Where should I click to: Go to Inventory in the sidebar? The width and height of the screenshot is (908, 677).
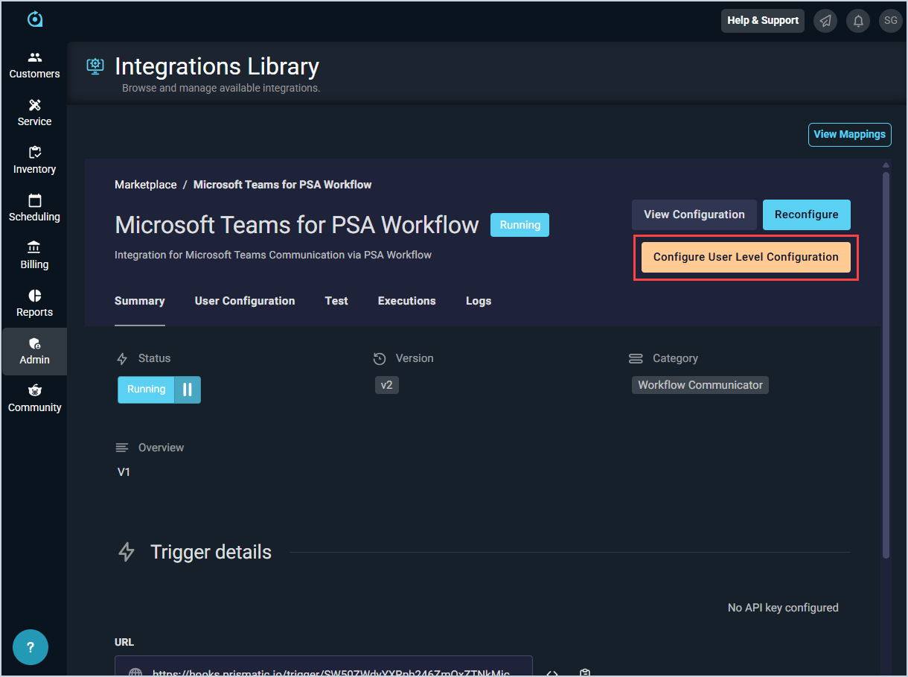[x=34, y=160]
